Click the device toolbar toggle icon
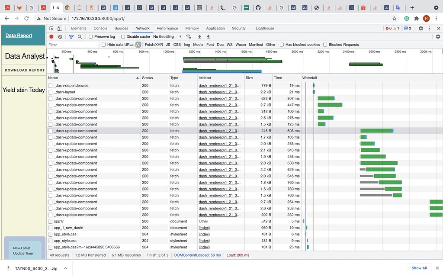Screen dimensions: 443x277 pyautogui.click(x=59, y=28)
